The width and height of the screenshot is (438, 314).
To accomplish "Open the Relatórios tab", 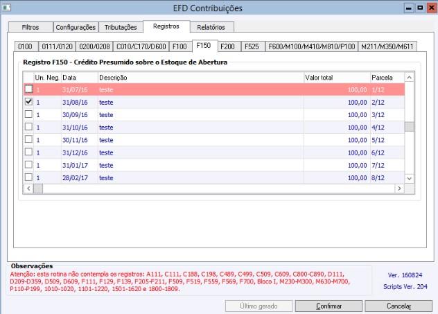I will pyautogui.click(x=211, y=27).
